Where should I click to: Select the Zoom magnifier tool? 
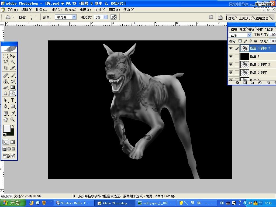pyautogui.click(x=12, y=119)
